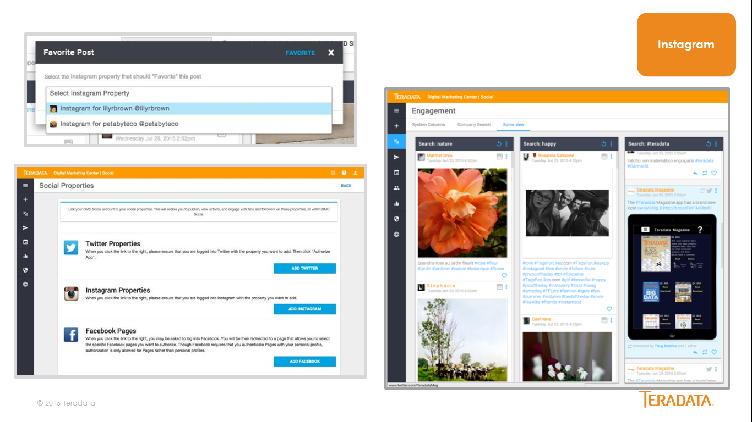Open Teradata Magazine underlined profile link
The width and height of the screenshot is (752, 422).
pyautogui.click(x=655, y=190)
